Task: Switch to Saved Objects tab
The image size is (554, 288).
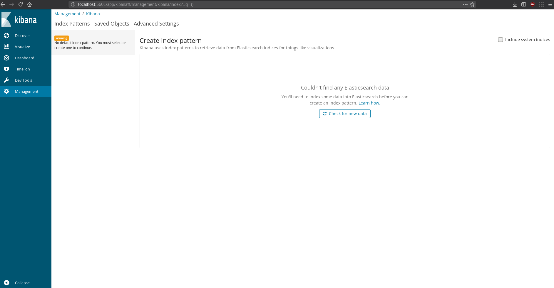Action: (112, 24)
